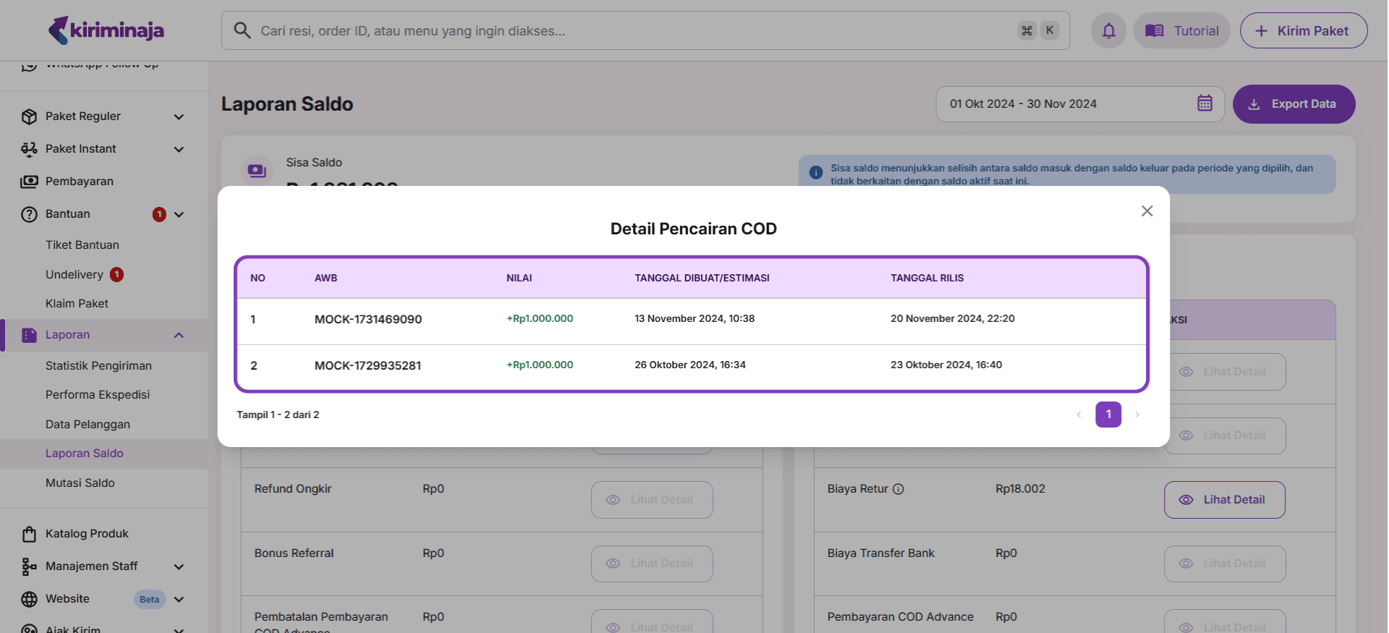Expand the Paket Instant submenu
This screenshot has width=1389, height=633.
click(179, 149)
